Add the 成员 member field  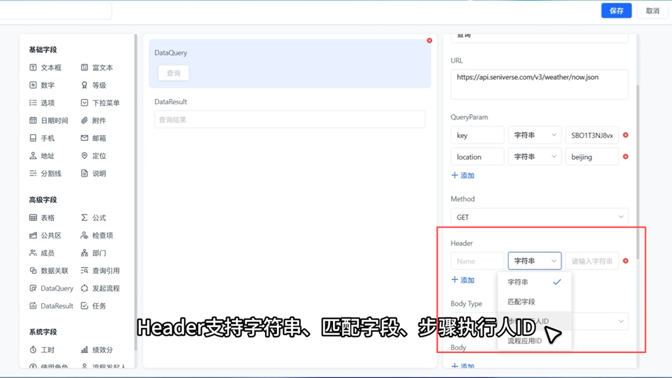[x=42, y=253]
